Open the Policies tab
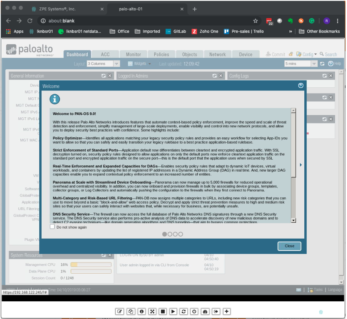 click(161, 55)
